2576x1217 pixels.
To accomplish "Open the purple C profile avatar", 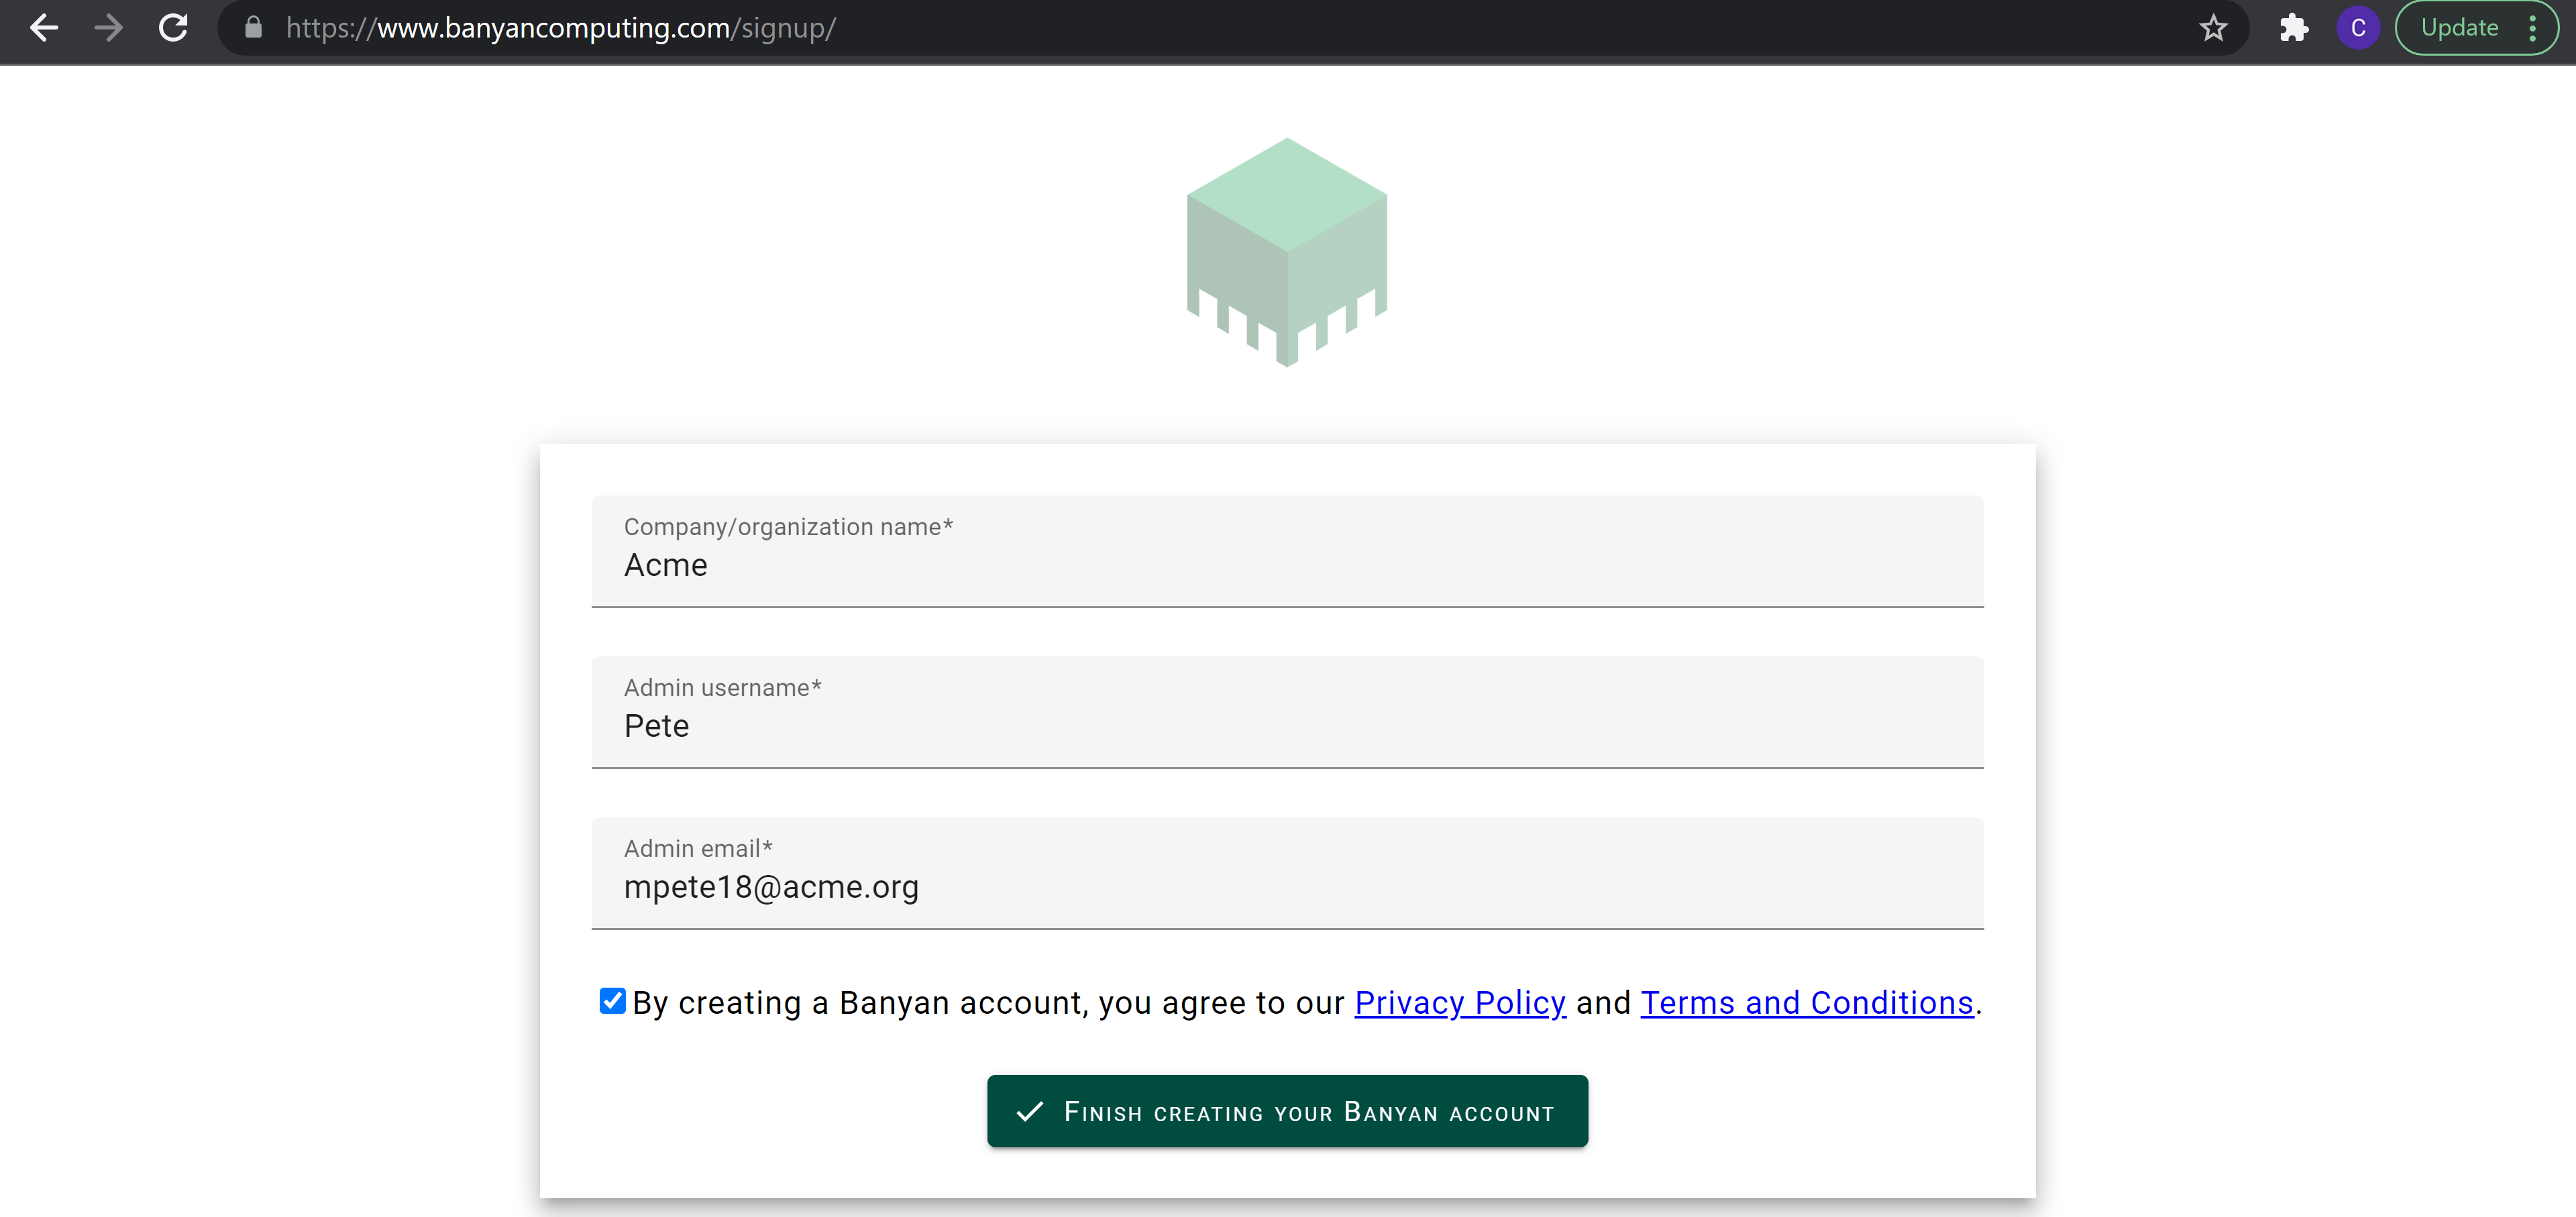I will point(2357,28).
